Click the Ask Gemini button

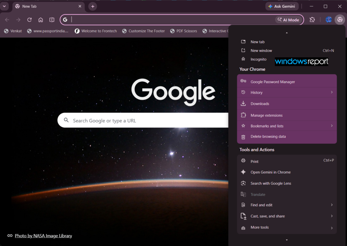(282, 6)
